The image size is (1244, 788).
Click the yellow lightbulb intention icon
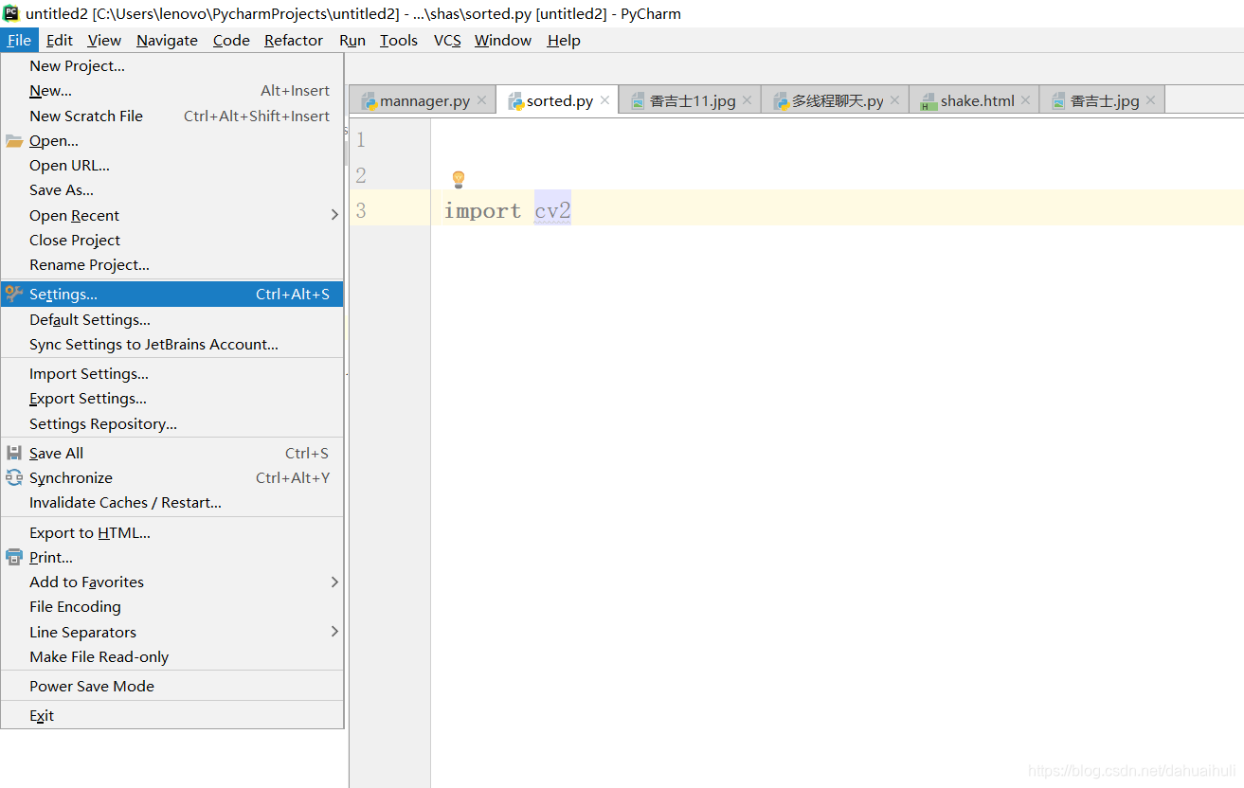coord(459,179)
